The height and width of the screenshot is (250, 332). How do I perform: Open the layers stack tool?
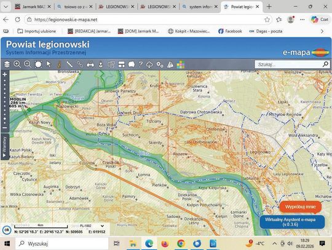click(7, 64)
